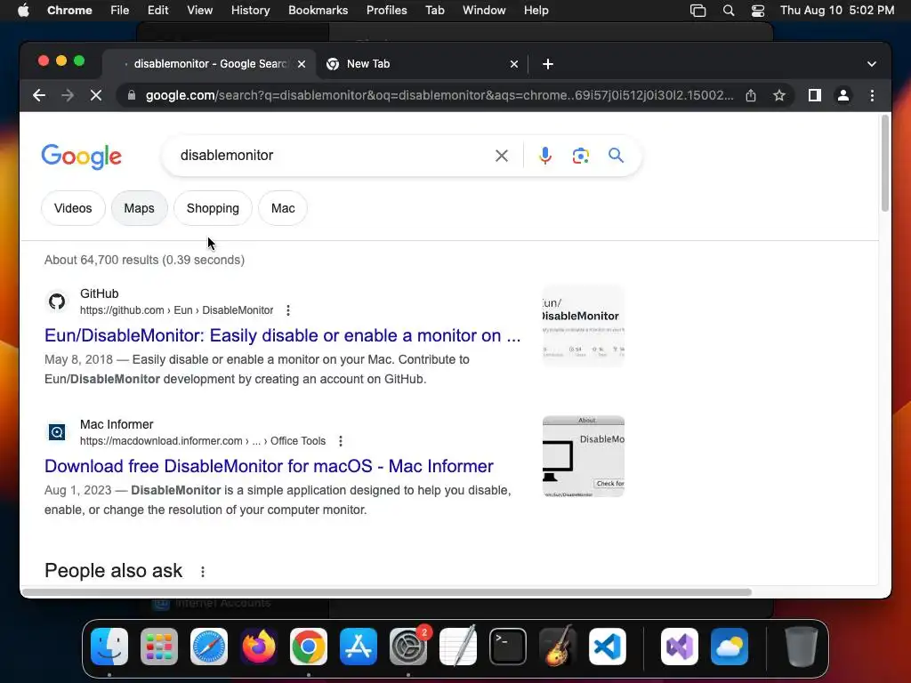Click the github.com › Eun › DisableMonitor URL
The height and width of the screenshot is (683, 911).
pyautogui.click(x=177, y=310)
